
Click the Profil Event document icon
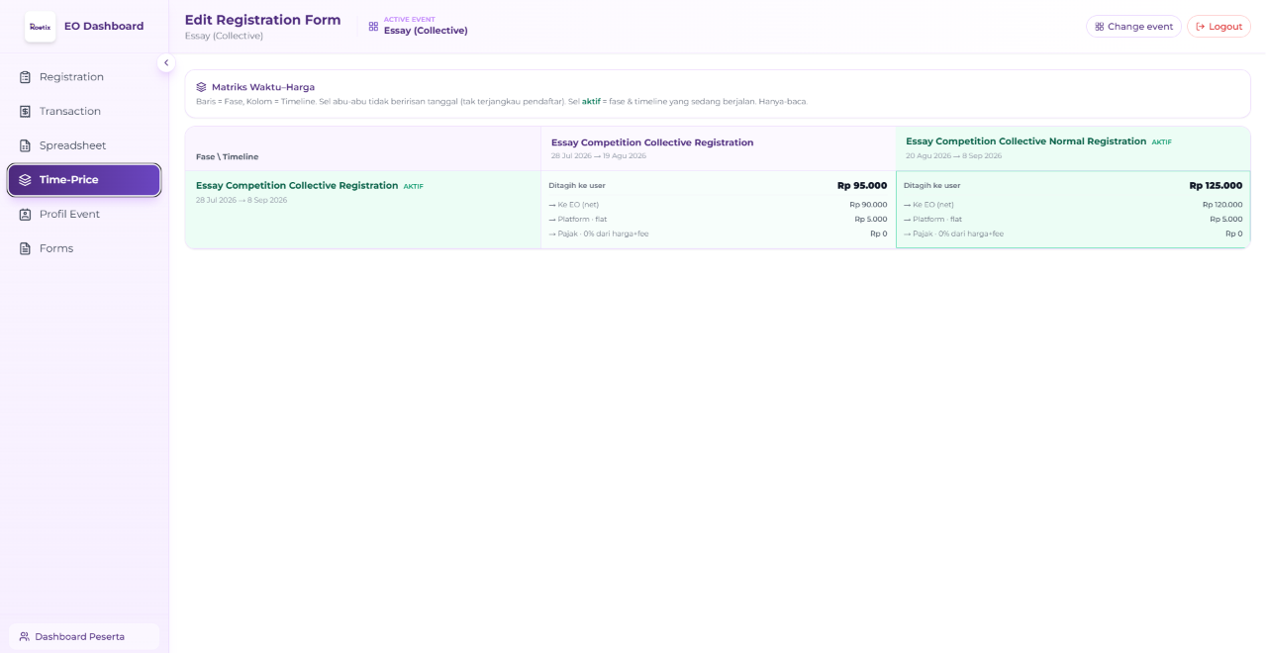pyautogui.click(x=26, y=215)
